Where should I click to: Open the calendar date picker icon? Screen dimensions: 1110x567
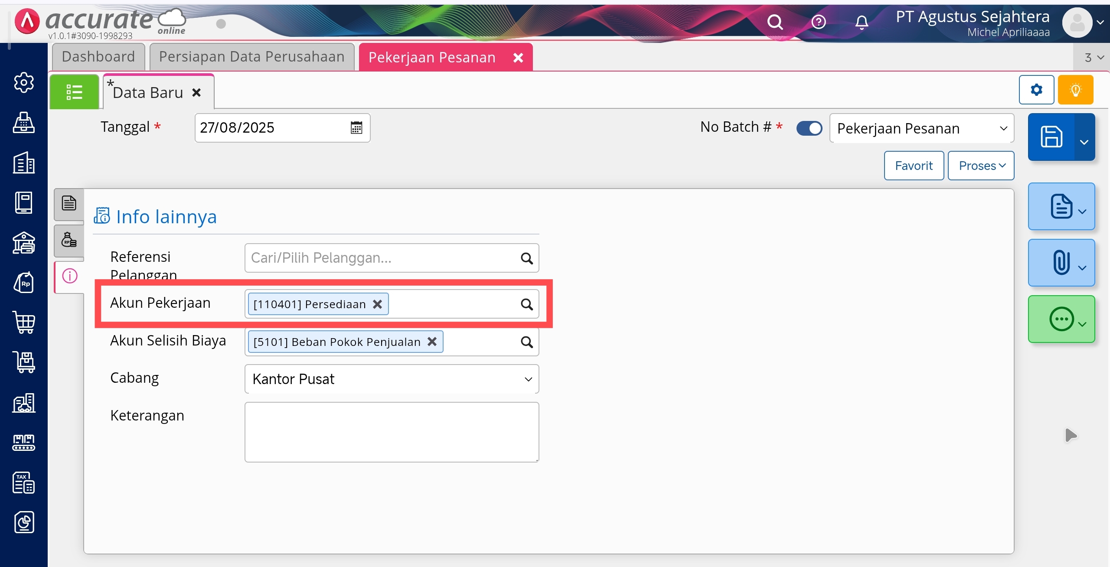click(x=356, y=128)
